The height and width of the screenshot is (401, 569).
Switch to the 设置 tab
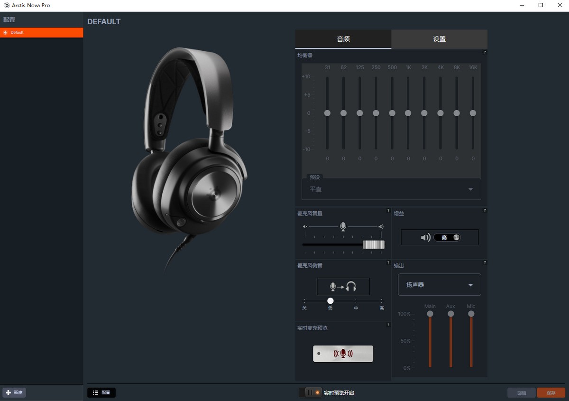click(x=439, y=39)
